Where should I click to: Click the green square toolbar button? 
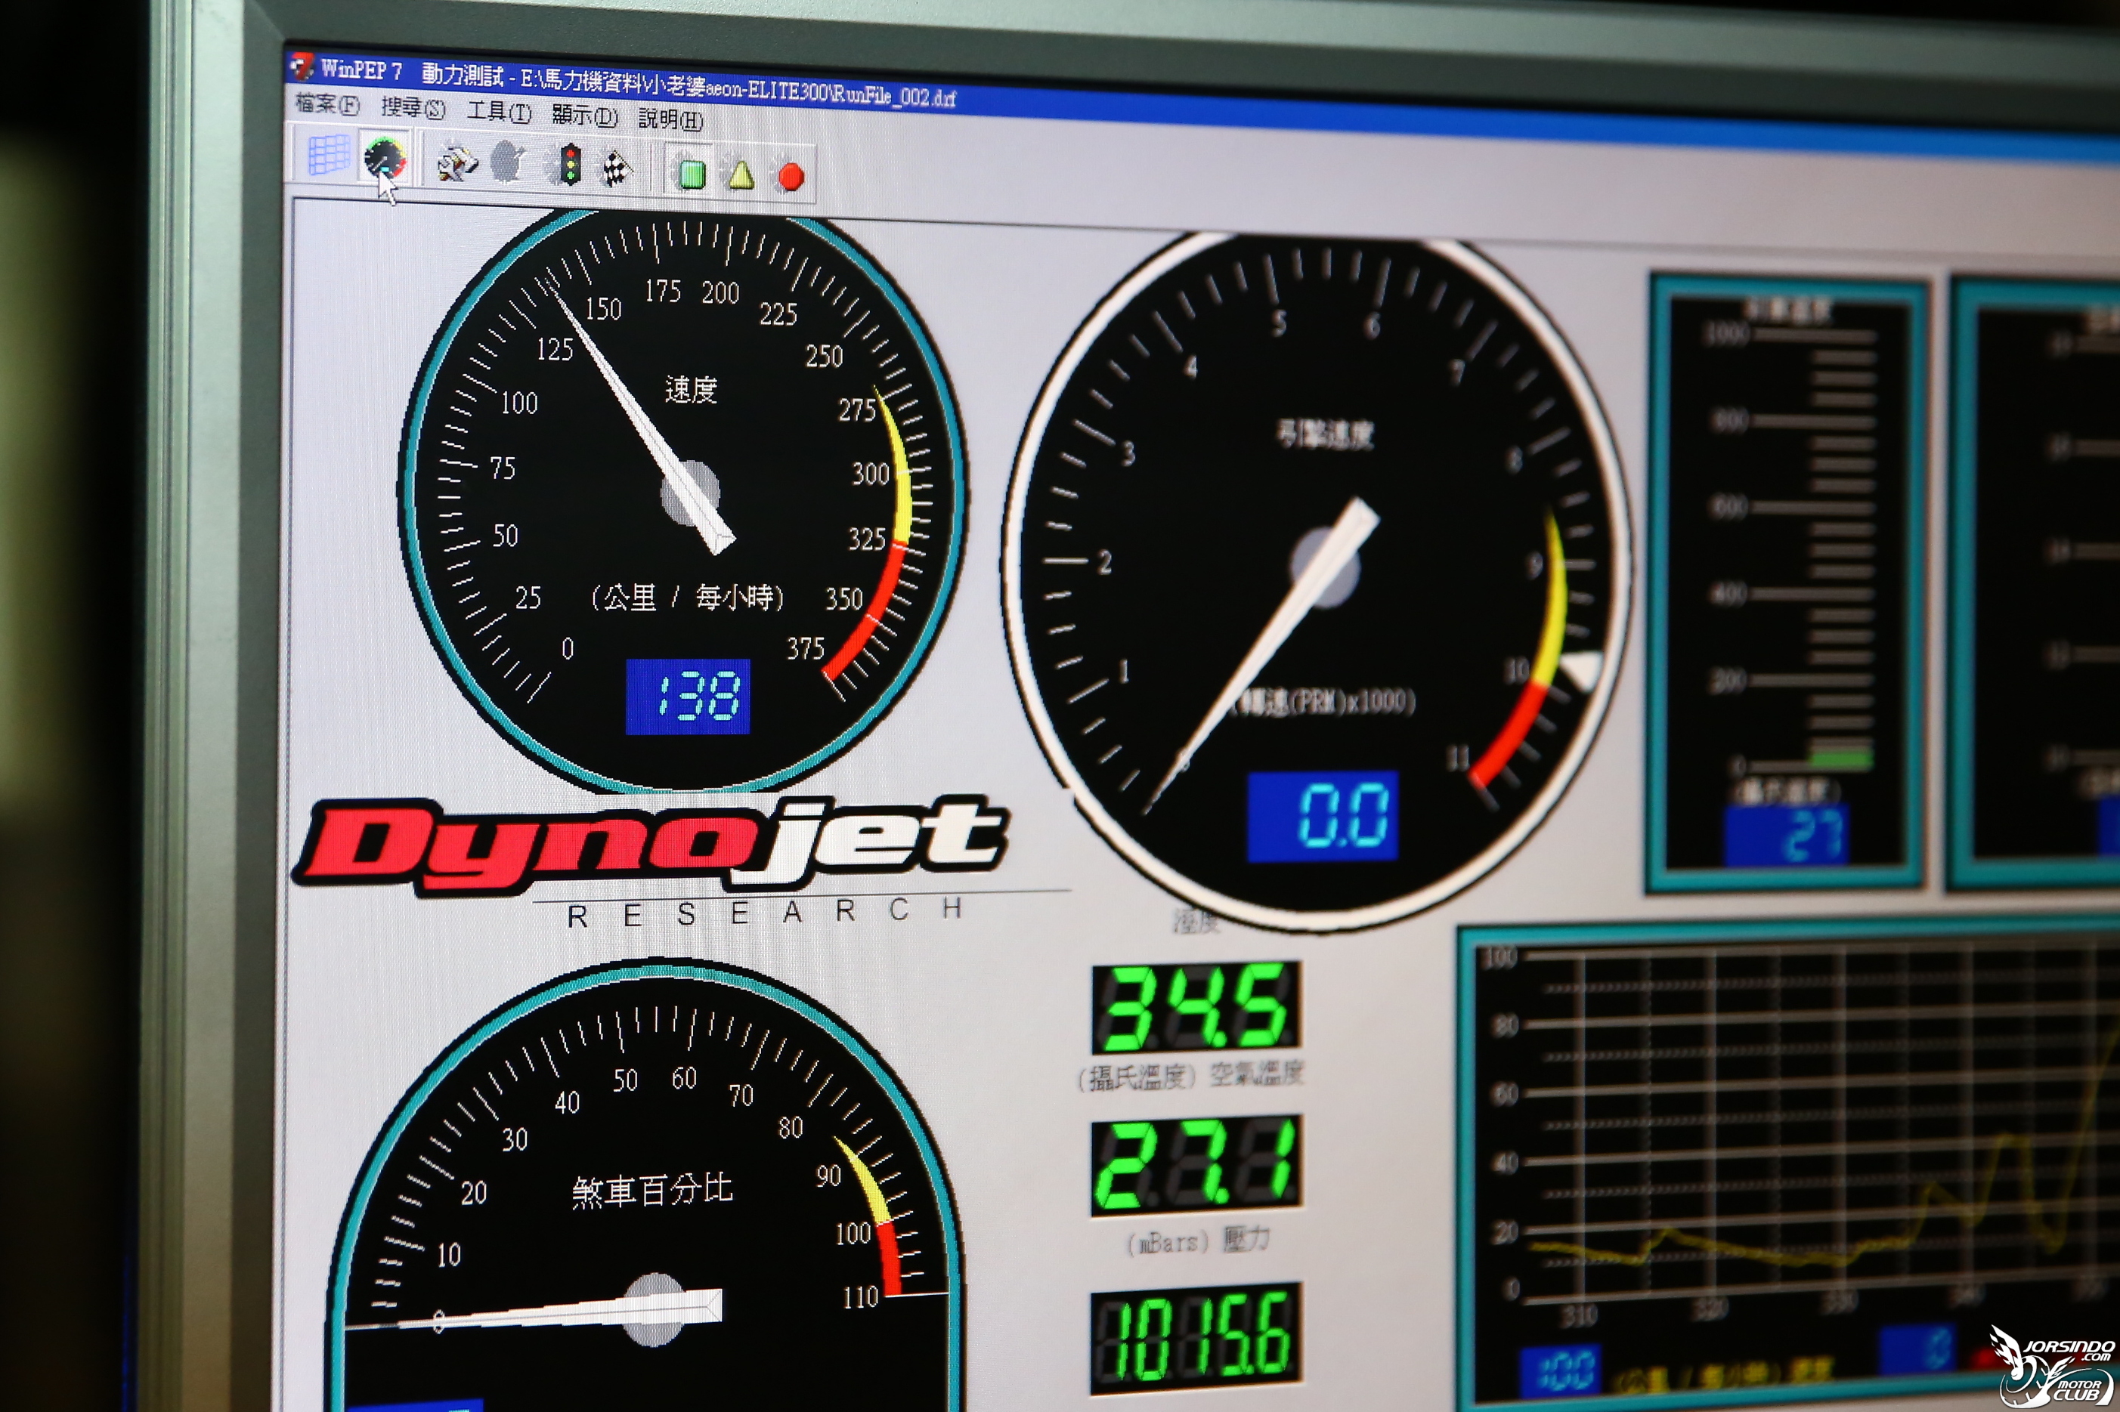coord(691,173)
